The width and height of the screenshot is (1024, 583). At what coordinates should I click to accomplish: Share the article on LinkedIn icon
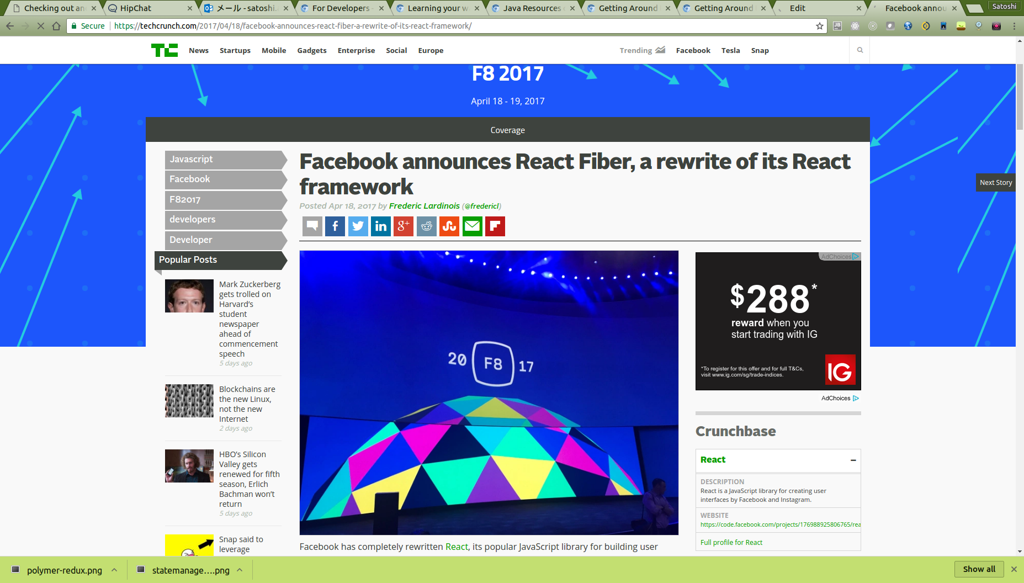(381, 226)
